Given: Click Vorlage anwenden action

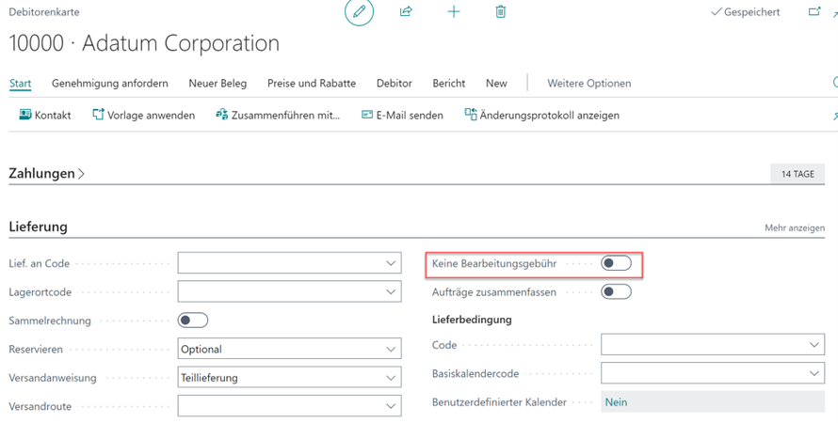Looking at the screenshot, I should pos(143,115).
